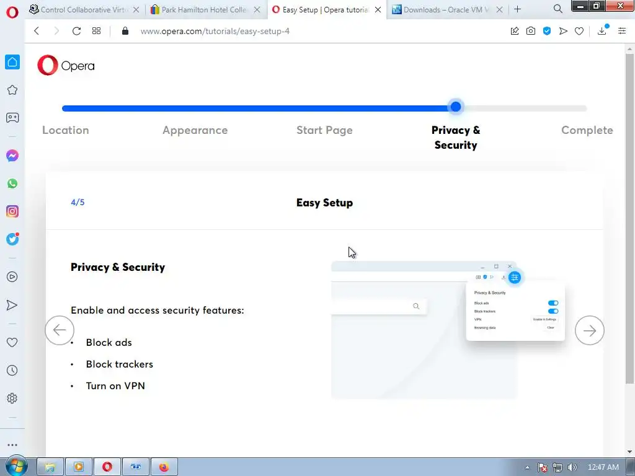
Task: Click the network tray icon
Action: point(557,467)
